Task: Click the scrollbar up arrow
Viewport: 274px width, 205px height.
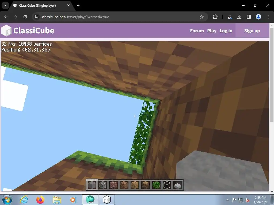Action: pos(272,25)
